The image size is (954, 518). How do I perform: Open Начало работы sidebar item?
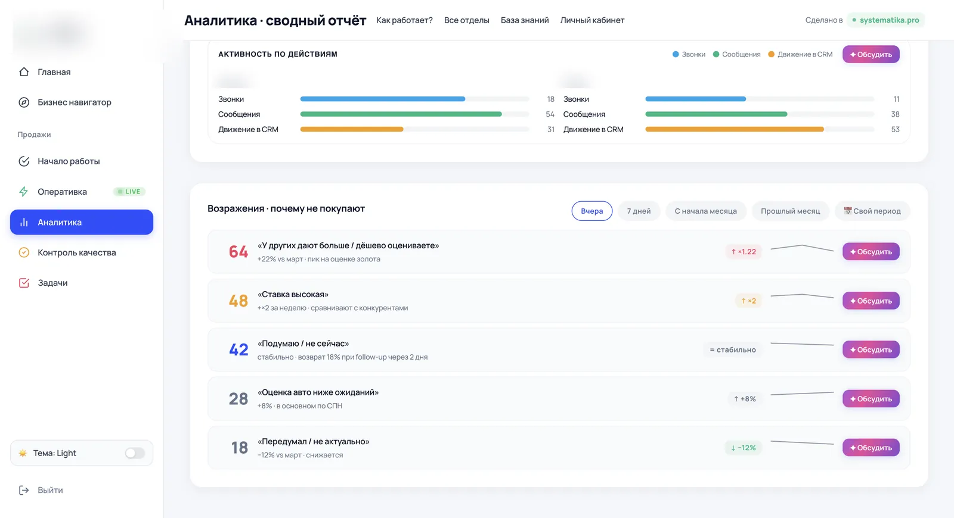(x=82, y=161)
